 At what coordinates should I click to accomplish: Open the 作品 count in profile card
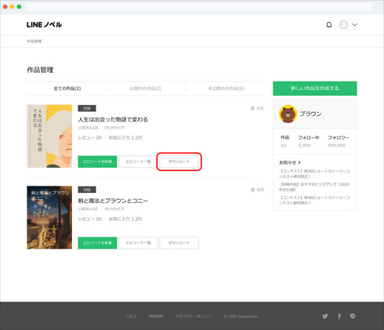point(284,141)
